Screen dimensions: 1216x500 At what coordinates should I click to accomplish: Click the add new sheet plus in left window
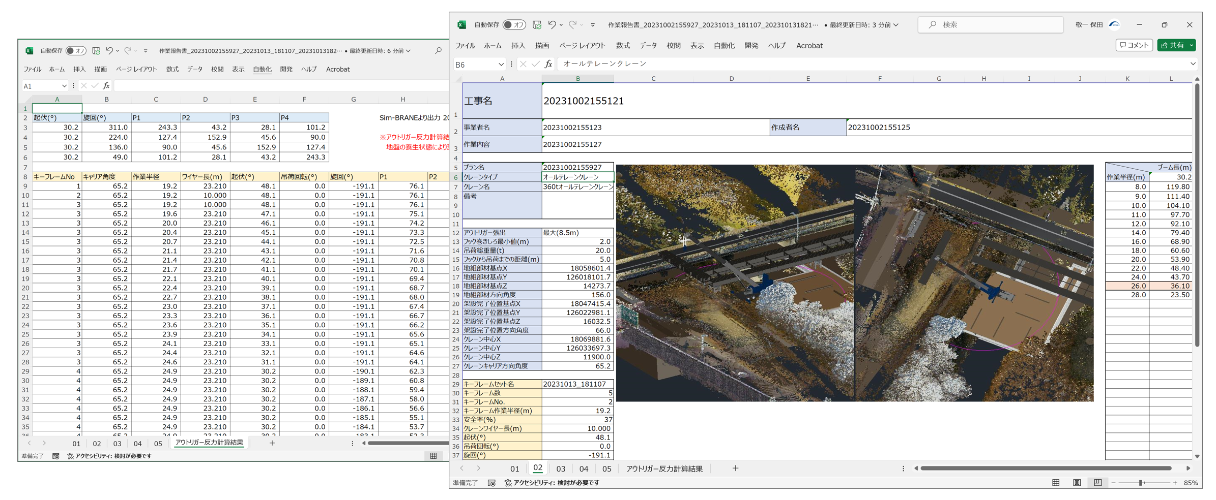point(272,443)
